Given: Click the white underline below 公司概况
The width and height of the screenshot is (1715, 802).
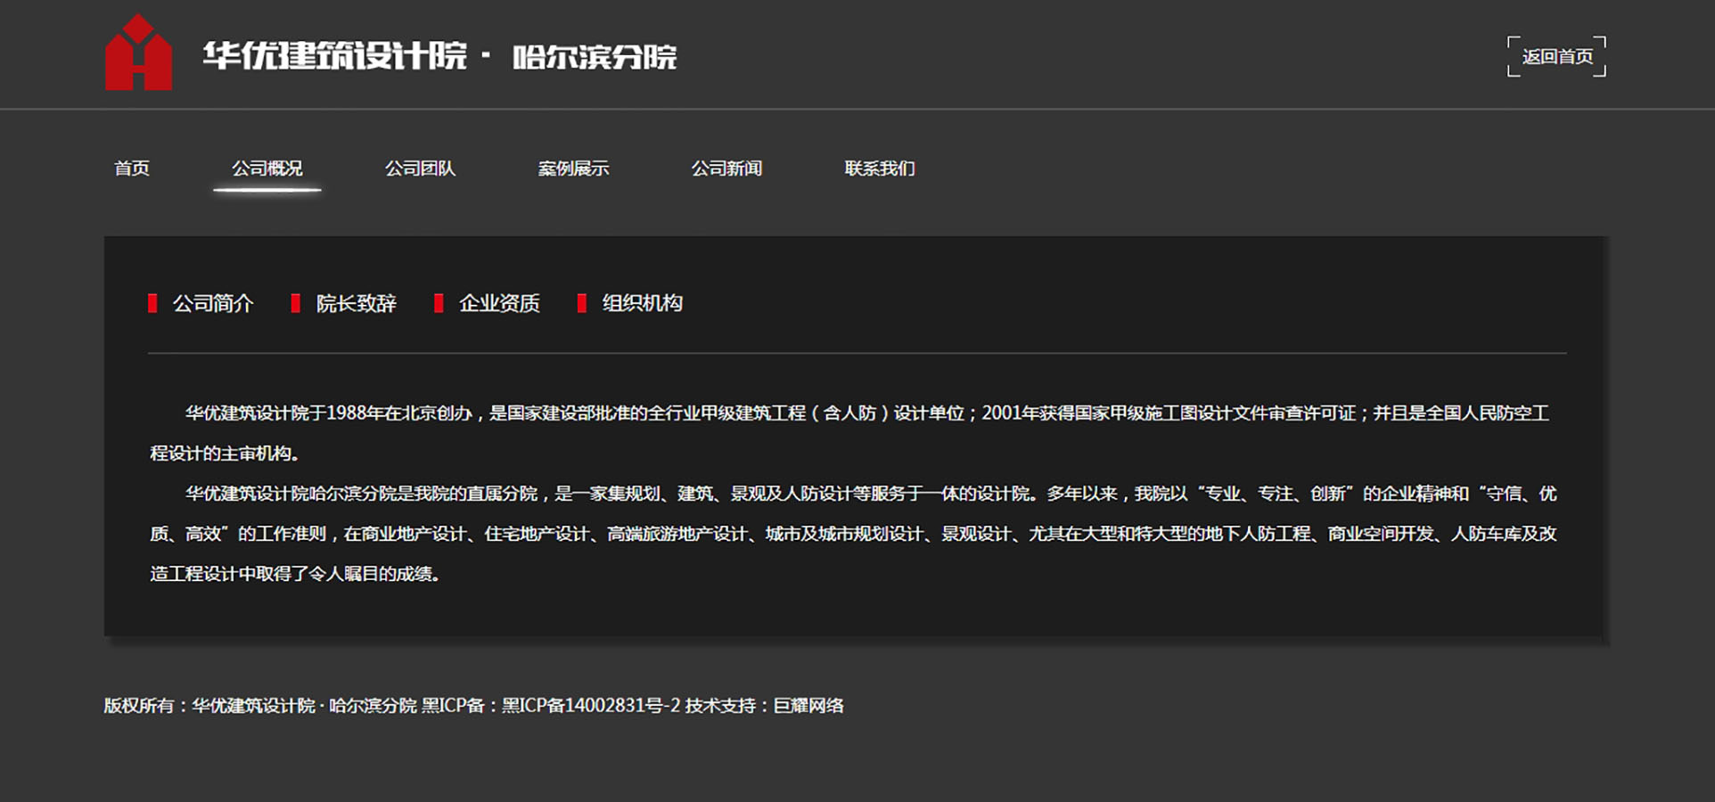Looking at the screenshot, I should [x=267, y=189].
